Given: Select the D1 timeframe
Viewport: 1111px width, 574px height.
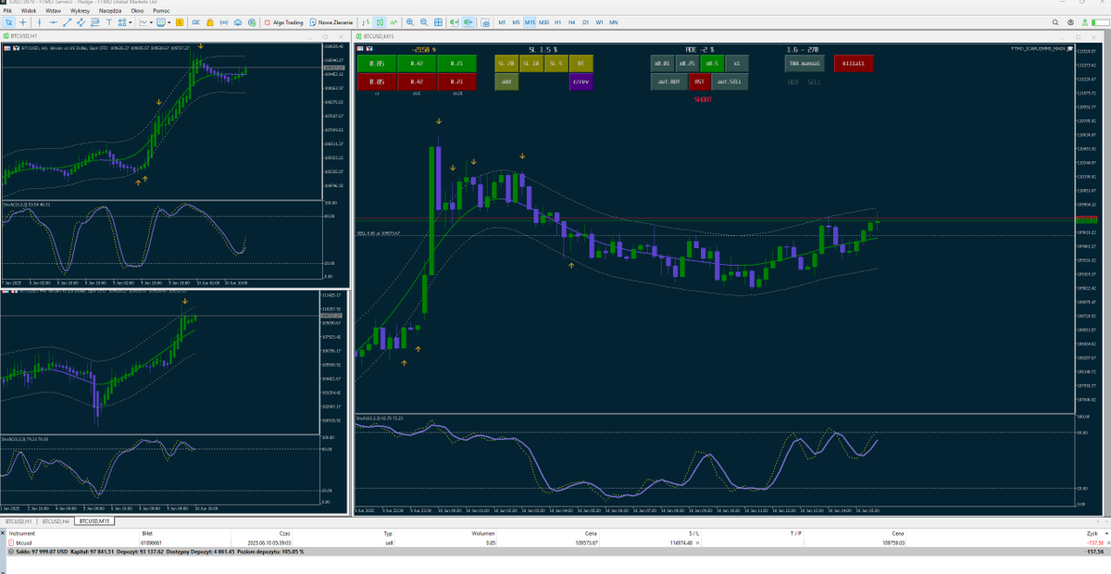Looking at the screenshot, I should point(585,21).
